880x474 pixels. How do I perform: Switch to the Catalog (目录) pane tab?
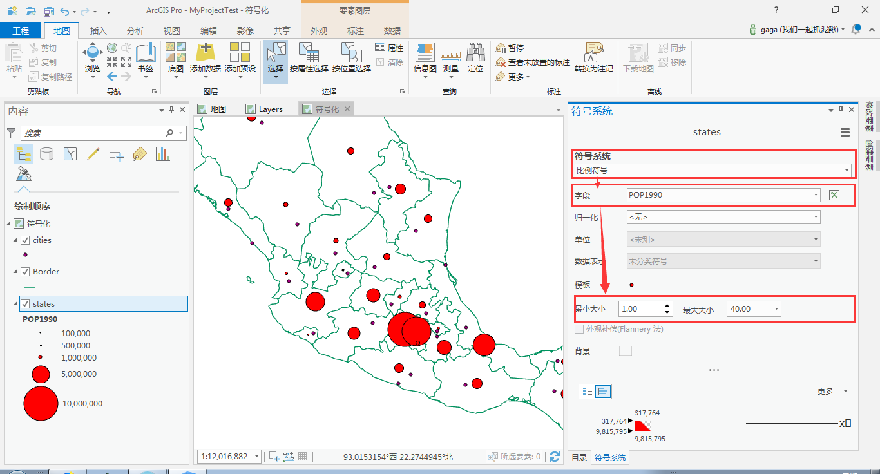click(579, 458)
